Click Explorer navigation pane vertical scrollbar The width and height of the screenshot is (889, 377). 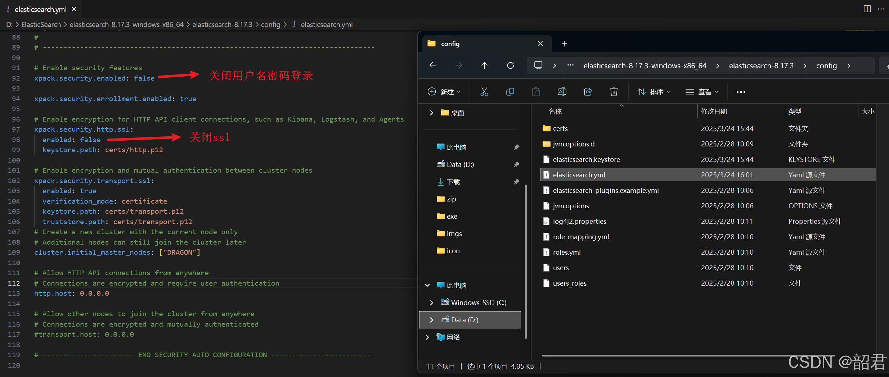click(x=526, y=262)
